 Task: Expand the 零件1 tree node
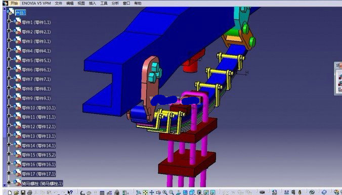click(x=9, y=21)
